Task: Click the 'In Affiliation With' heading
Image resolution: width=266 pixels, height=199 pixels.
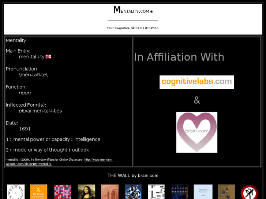Action: pos(179,57)
